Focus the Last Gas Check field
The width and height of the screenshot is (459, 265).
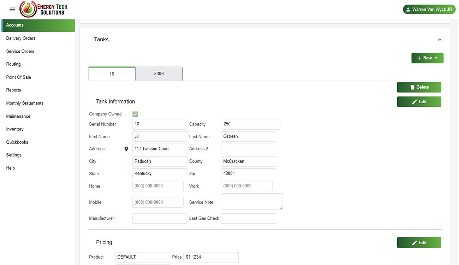coord(248,218)
